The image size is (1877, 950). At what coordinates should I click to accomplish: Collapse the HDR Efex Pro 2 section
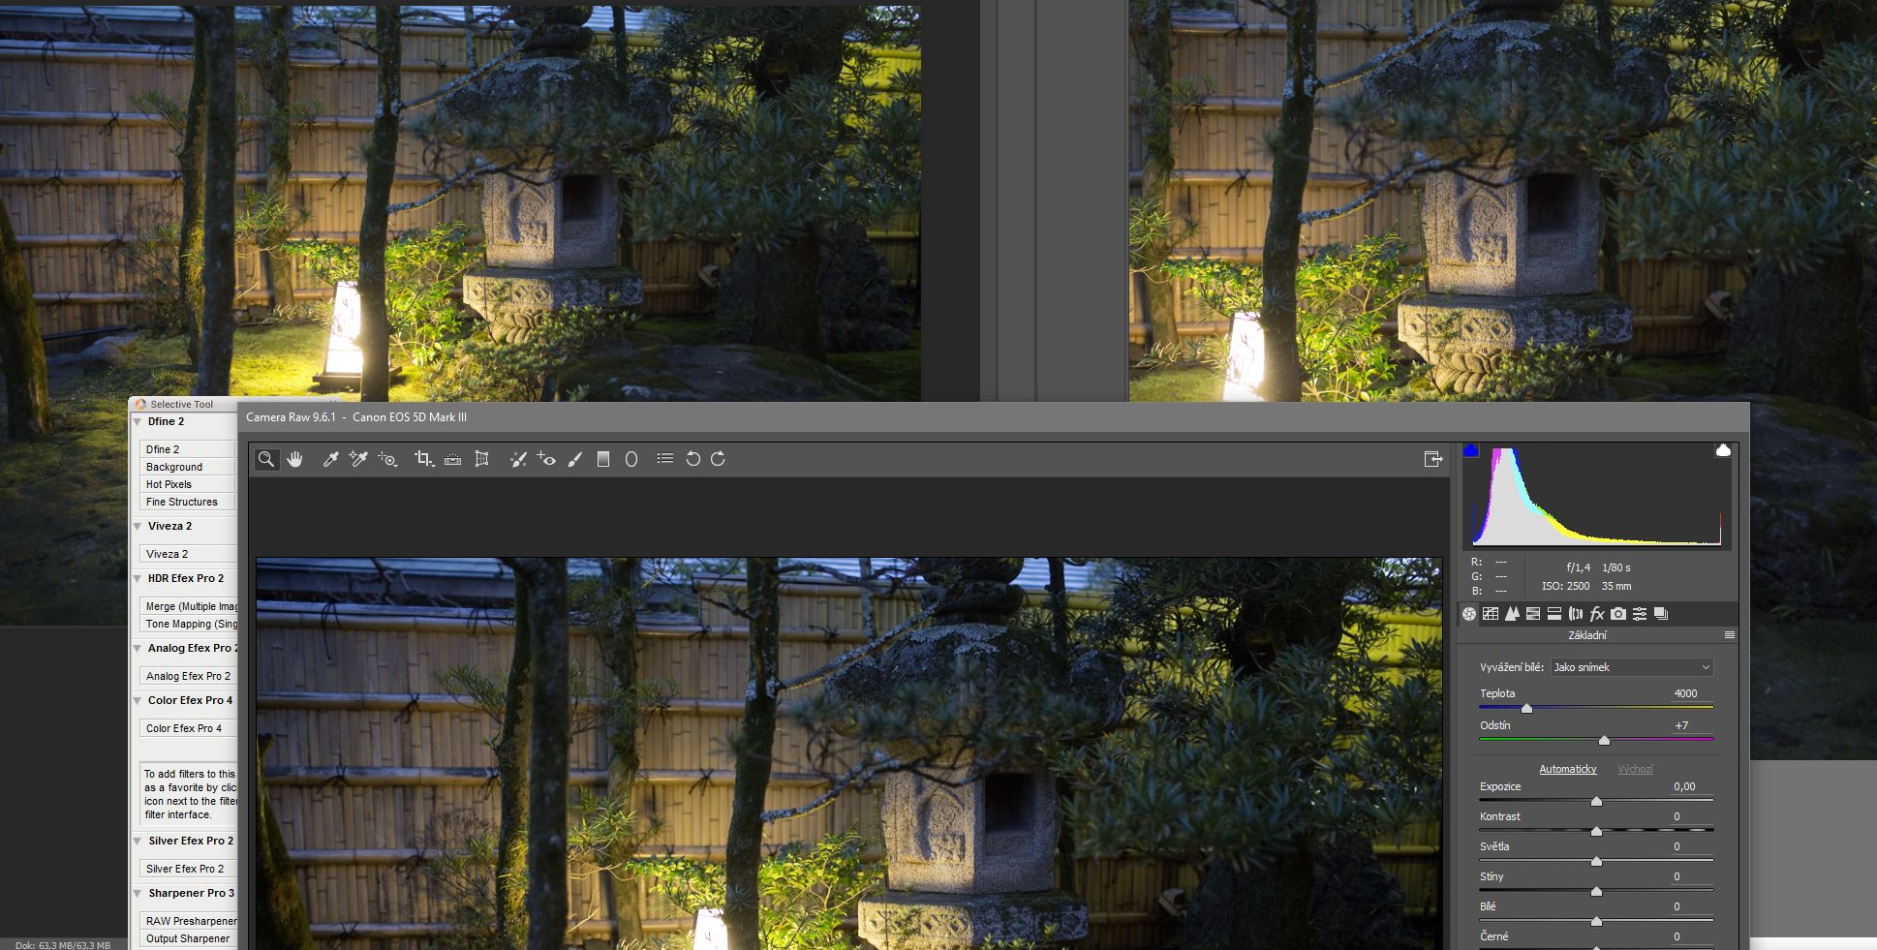click(138, 579)
